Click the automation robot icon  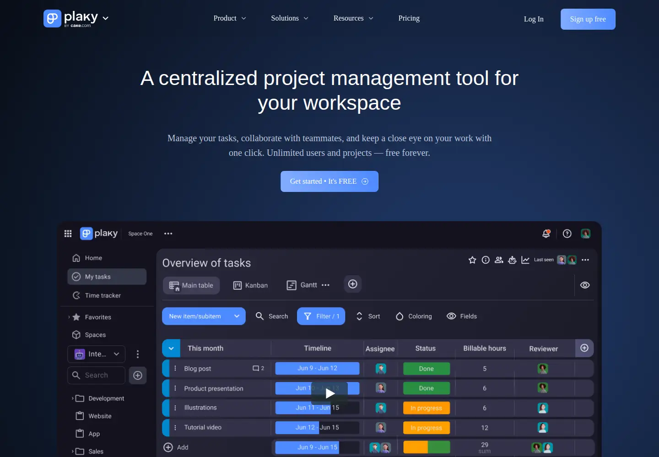coord(512,260)
